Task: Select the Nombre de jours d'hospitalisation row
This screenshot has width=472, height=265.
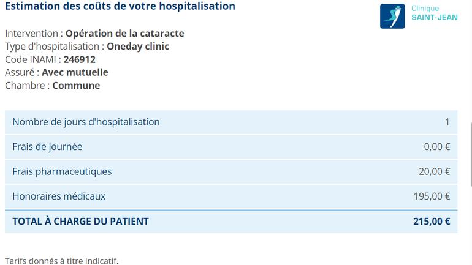Action: pos(231,122)
